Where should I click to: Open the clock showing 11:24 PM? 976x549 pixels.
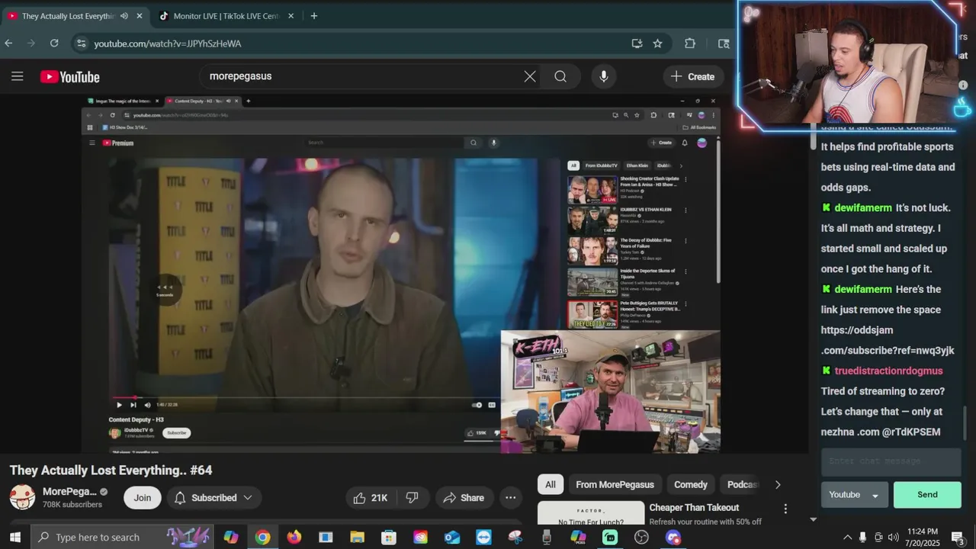[924, 538]
